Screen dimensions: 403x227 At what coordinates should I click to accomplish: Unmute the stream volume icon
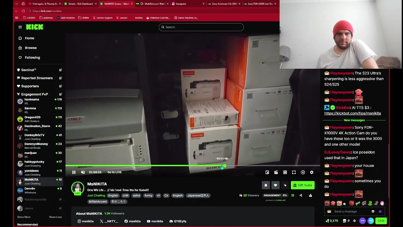(x=83, y=172)
